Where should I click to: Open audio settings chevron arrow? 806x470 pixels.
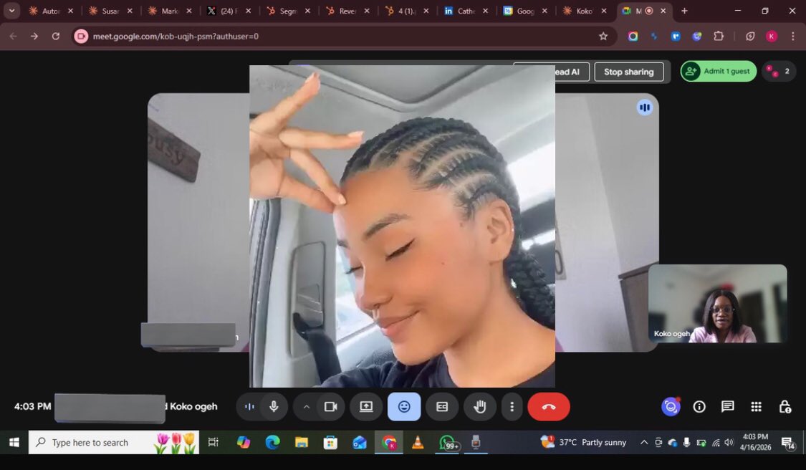[307, 407]
